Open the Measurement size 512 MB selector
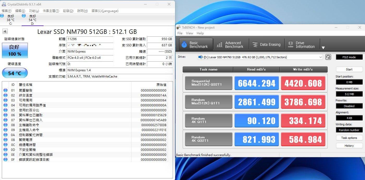This screenshot has height=180, width=365. [x=349, y=94]
